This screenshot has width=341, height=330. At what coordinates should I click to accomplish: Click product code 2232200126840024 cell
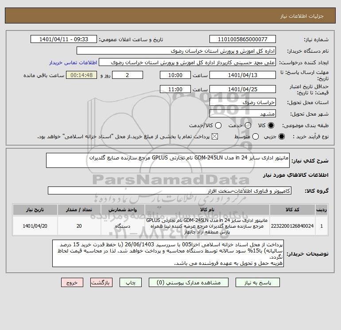[x=292, y=226]
